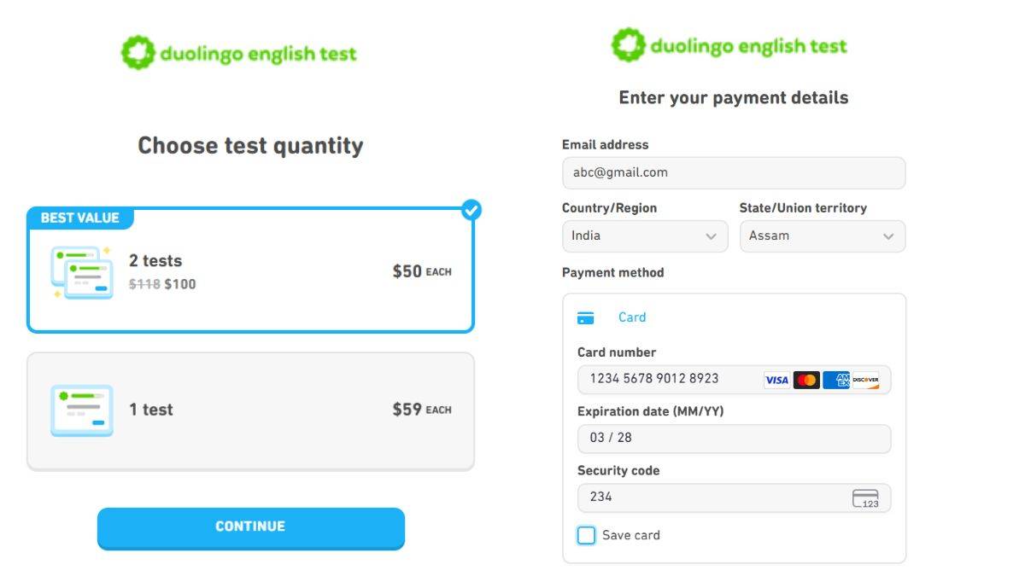
Task: Select the 2 tests best value option
Action: [x=250, y=265]
